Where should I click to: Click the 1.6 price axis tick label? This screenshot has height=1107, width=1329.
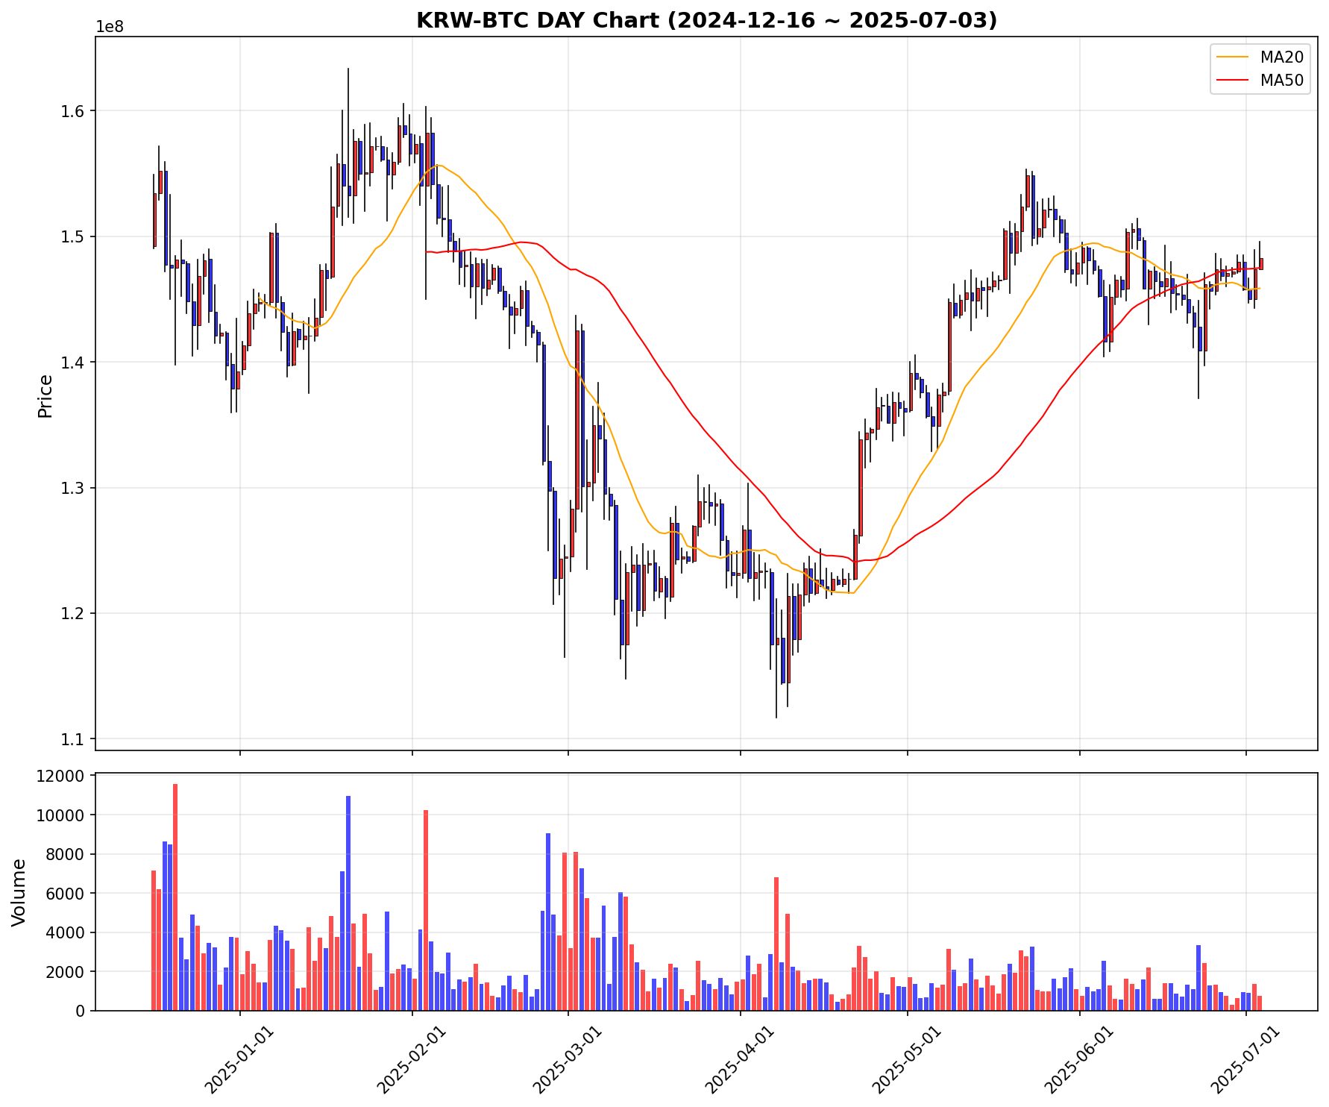coord(75,111)
